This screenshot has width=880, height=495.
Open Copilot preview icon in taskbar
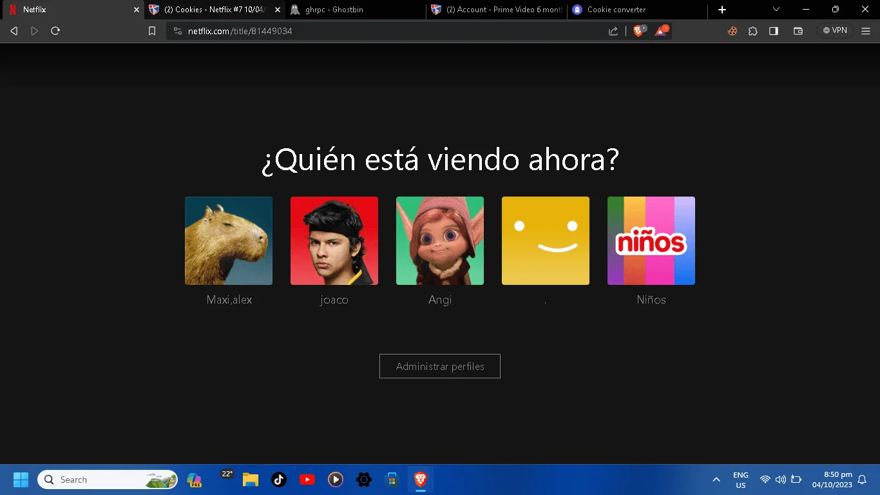(x=195, y=480)
